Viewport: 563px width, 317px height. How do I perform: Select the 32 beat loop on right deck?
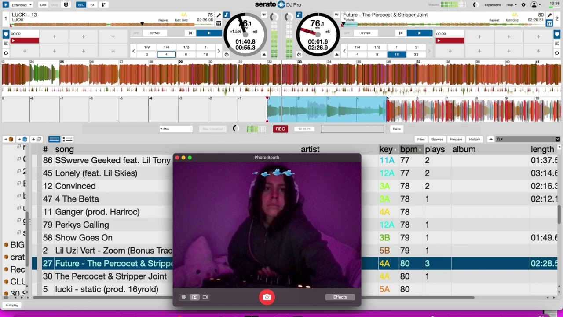(416, 55)
